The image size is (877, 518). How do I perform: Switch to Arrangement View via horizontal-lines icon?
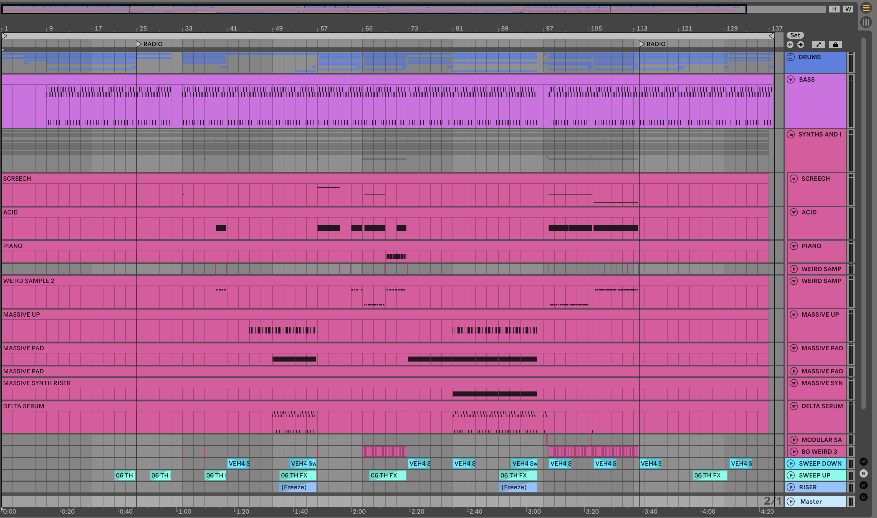866,8
